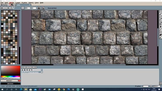The image size is (162, 91).
Task: Open the Help menu
Action: coord(42,3)
